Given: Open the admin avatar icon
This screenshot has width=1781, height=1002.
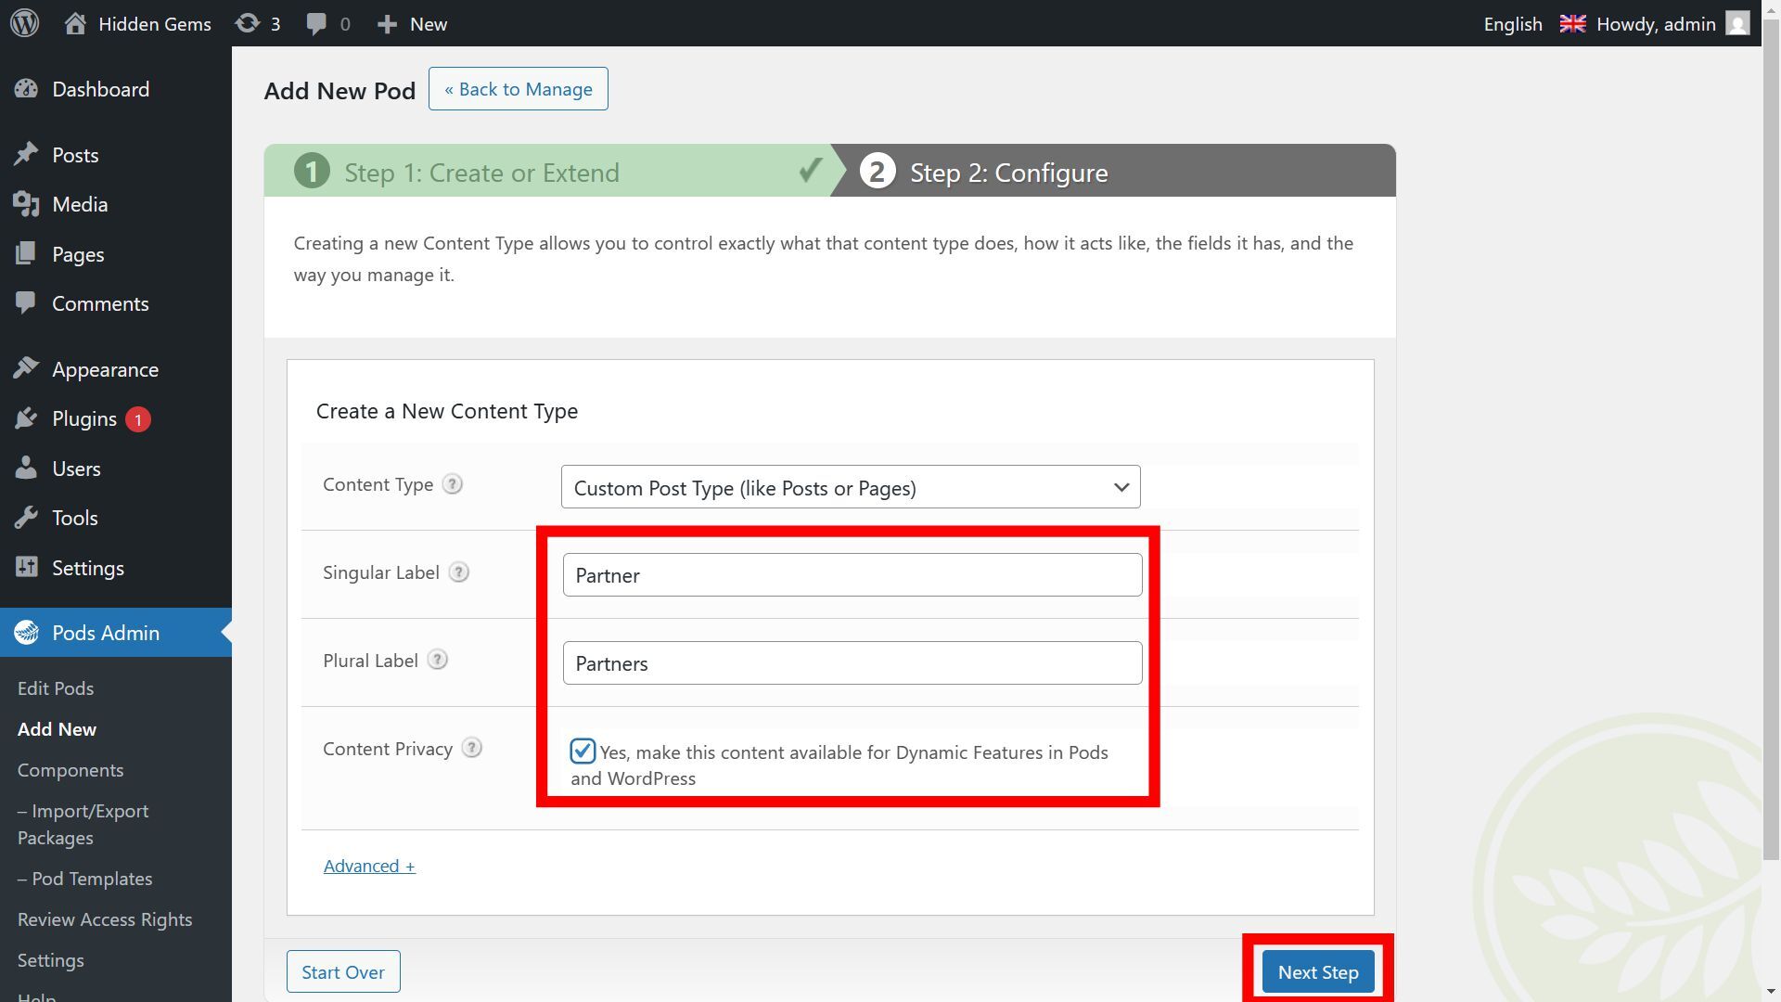Looking at the screenshot, I should (x=1737, y=23).
